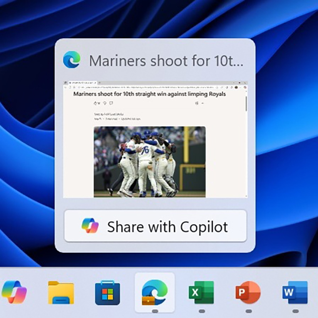This screenshot has height=318, width=318.
Task: Click the Microsoft Edge taskbar icon
Action: pos(155,292)
